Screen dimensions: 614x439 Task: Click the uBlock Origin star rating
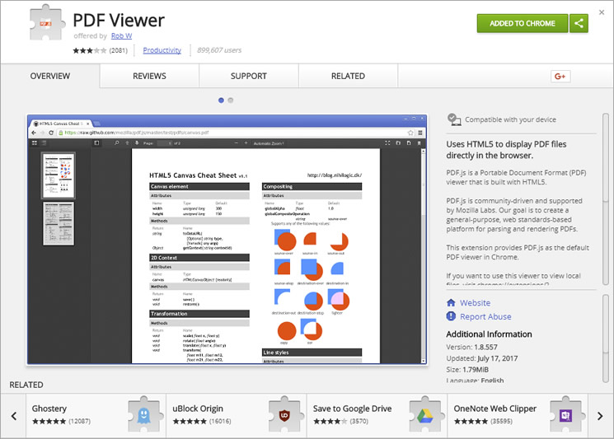coord(190,422)
